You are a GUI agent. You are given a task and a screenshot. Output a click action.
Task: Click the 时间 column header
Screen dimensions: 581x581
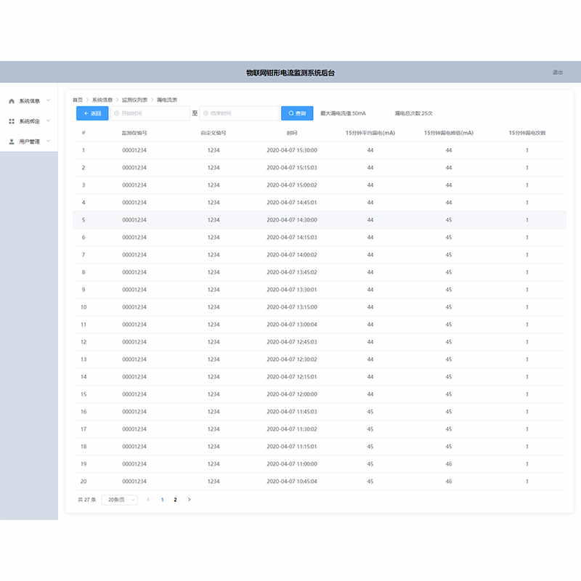pyautogui.click(x=292, y=133)
